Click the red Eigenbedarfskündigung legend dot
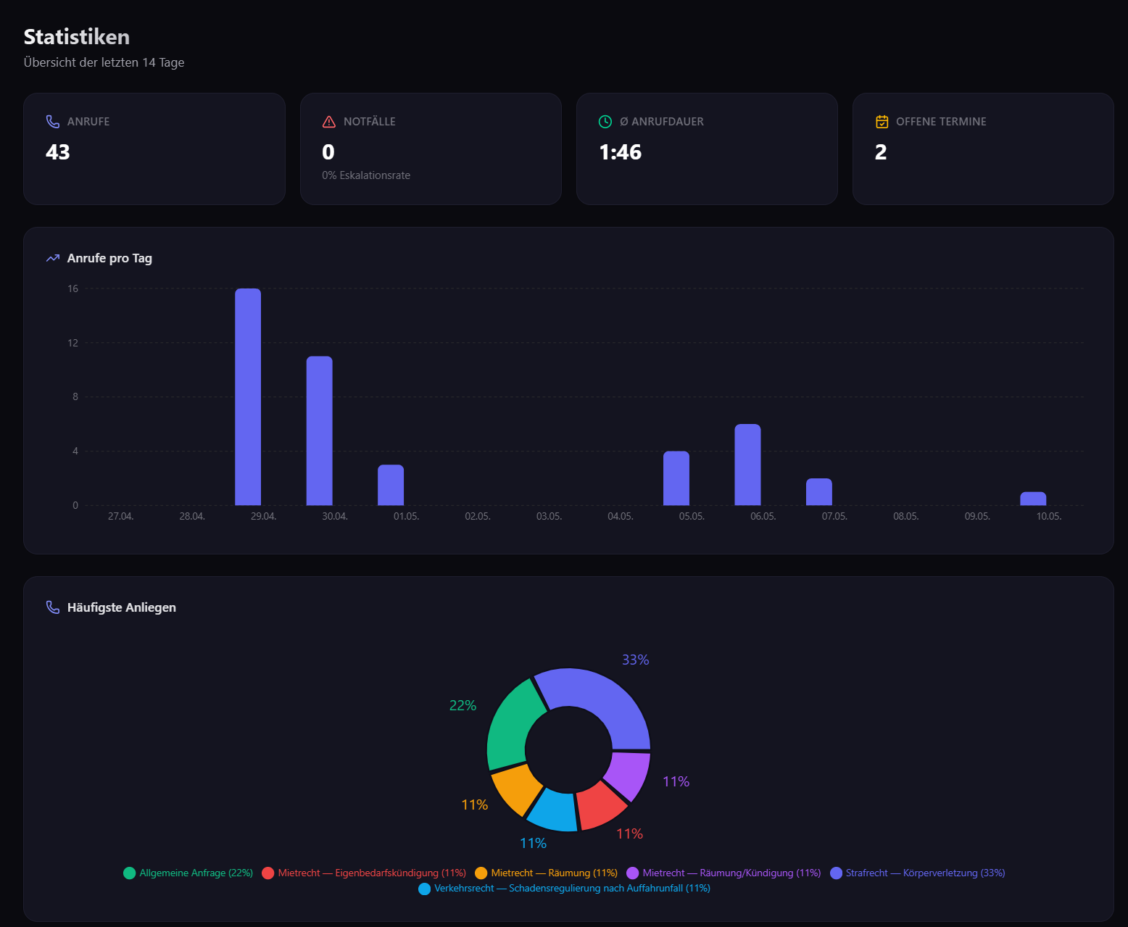The width and height of the screenshot is (1128, 927). tap(268, 873)
